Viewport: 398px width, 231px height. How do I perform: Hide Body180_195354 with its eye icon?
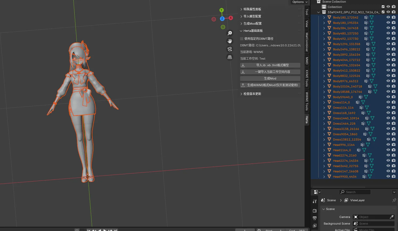(x=388, y=23)
